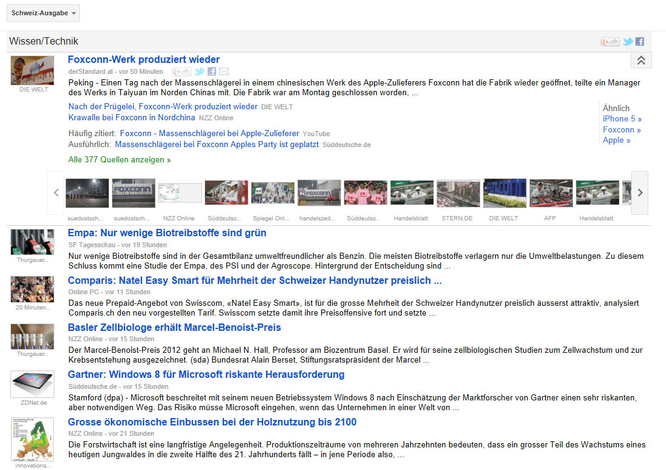The height and width of the screenshot is (470, 666).
Task: Open second suedostschweiz Foxconn sign image
Action: (133, 193)
